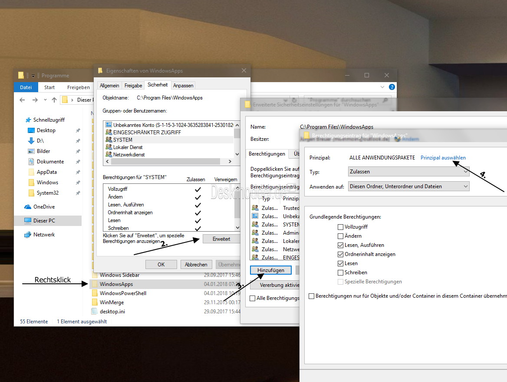Click the SYSTEM user group icon
The image size is (507, 382).
109,140
